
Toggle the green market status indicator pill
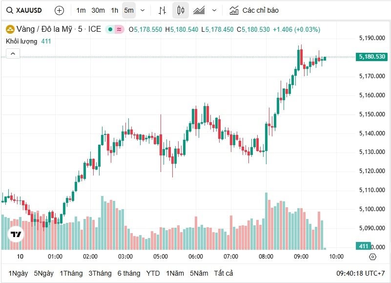[116, 29]
